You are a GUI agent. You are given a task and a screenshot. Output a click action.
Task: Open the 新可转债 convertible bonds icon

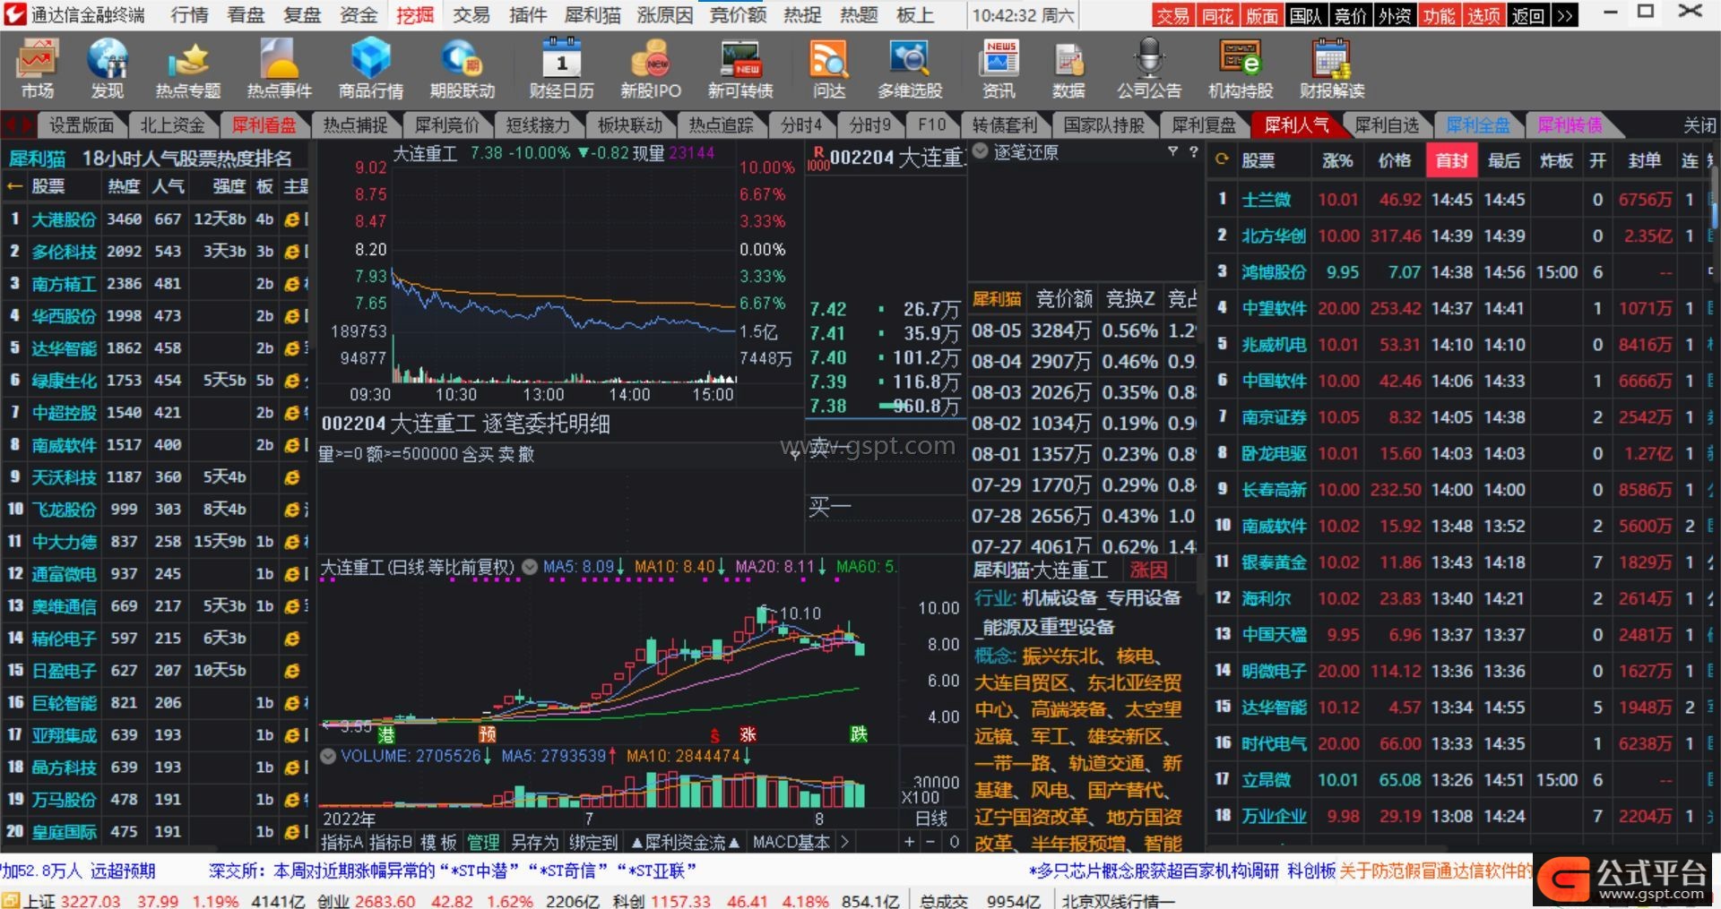tap(740, 68)
